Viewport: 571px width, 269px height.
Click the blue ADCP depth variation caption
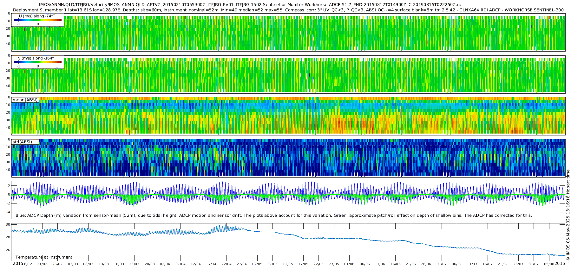coord(273,216)
